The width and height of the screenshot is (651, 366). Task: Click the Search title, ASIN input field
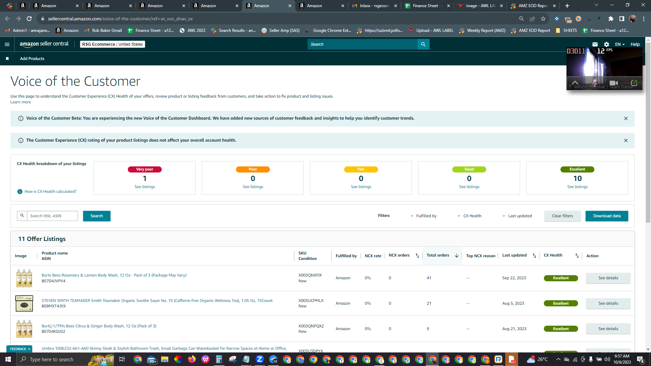click(x=52, y=216)
